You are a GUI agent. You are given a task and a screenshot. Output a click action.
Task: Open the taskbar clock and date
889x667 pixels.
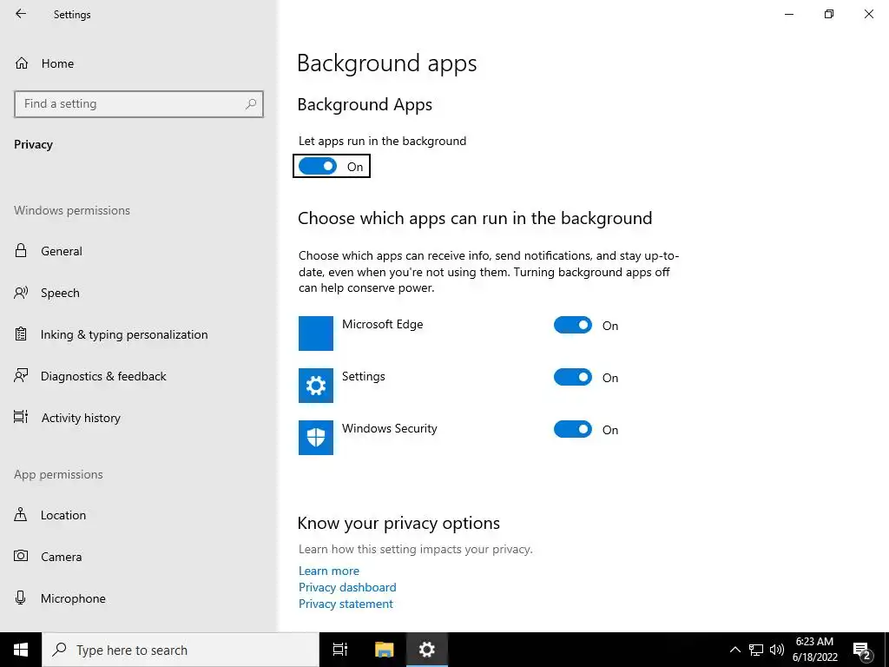point(814,650)
